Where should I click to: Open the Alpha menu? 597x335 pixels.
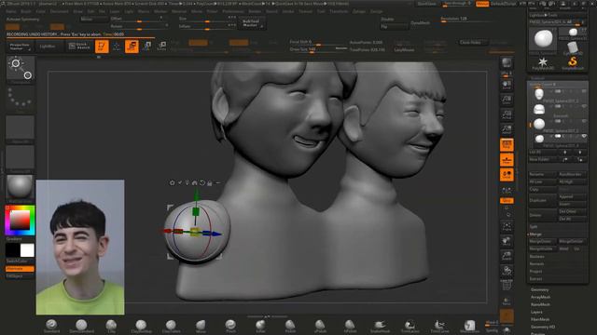pos(11,11)
